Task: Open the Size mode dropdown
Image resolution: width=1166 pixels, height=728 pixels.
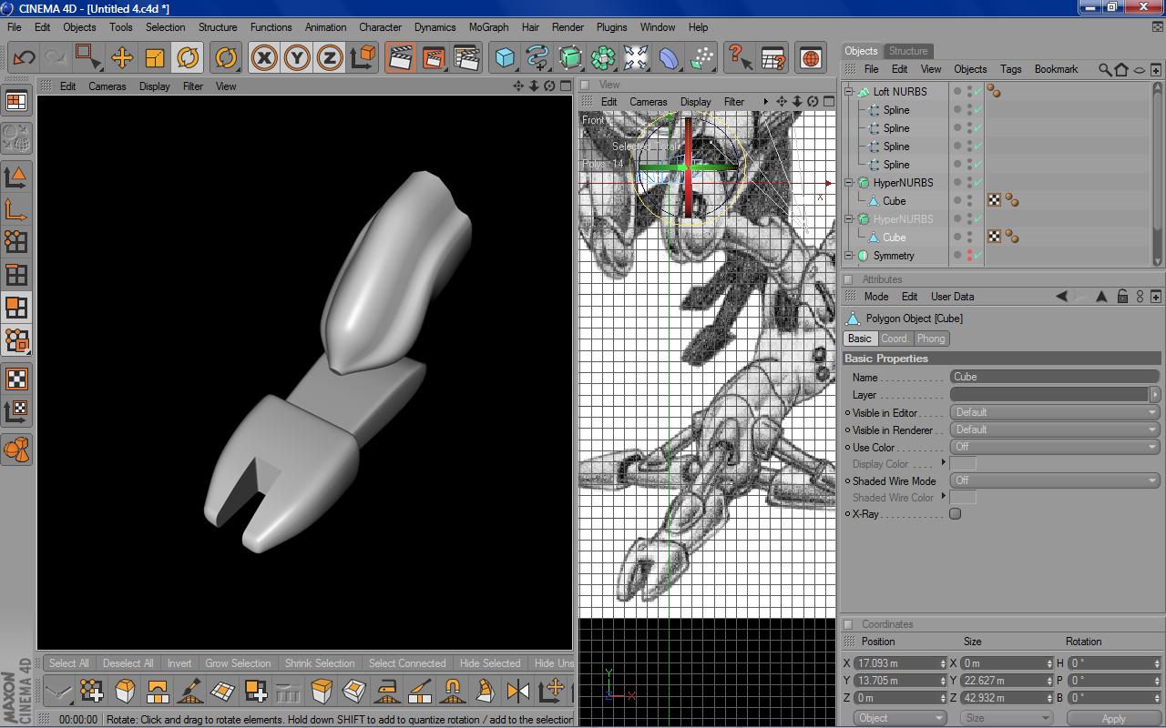Action: pos(1006,719)
